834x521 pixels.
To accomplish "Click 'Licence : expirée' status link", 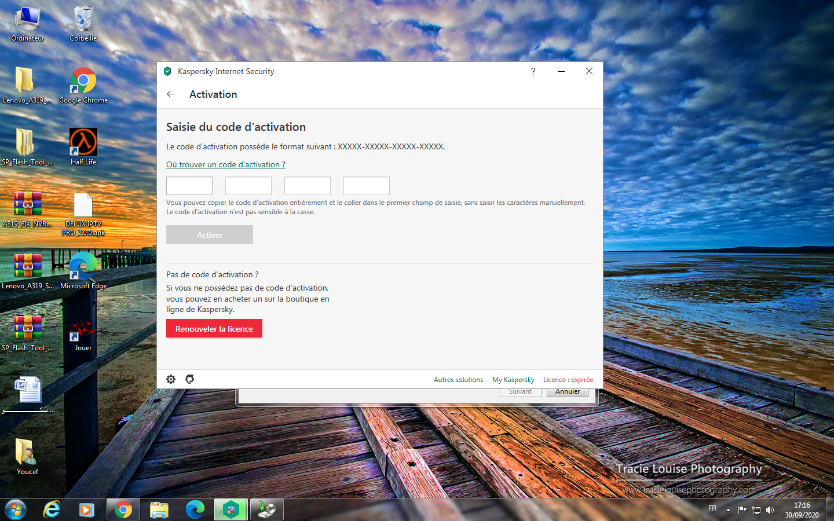I will 568,380.
